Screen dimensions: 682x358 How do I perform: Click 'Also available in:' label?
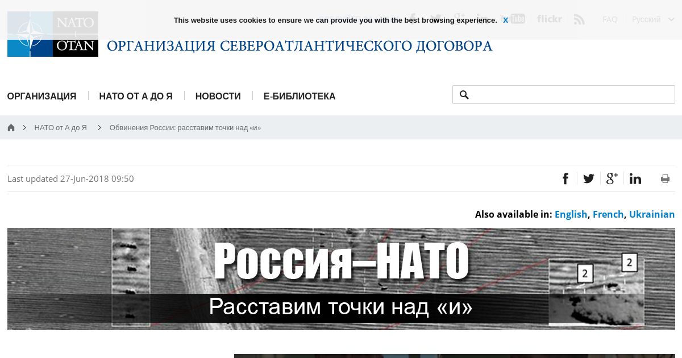[513, 214]
